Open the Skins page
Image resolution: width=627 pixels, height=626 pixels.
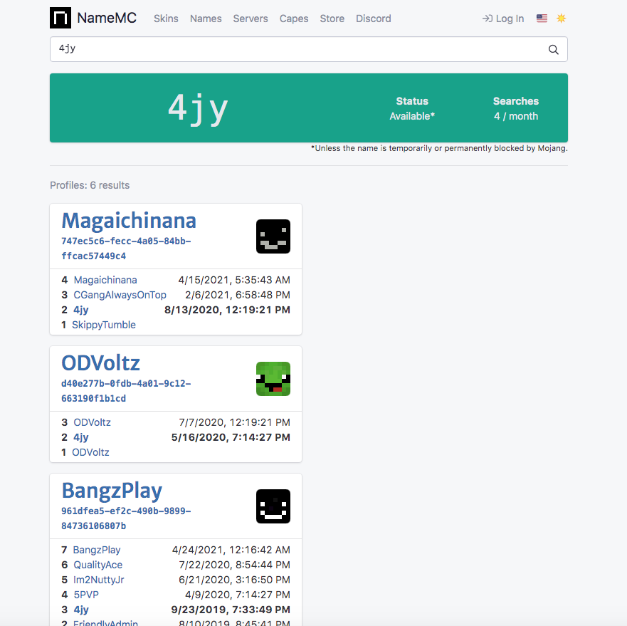pyautogui.click(x=166, y=19)
